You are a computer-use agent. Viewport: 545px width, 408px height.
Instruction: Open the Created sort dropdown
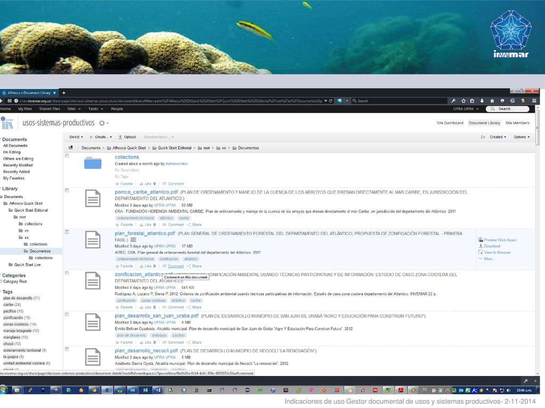click(x=498, y=137)
